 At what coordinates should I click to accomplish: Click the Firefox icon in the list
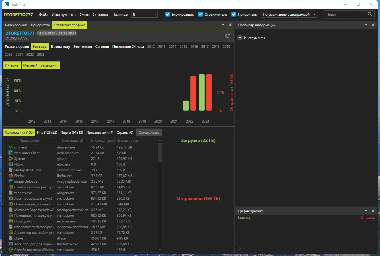click(x=11, y=176)
